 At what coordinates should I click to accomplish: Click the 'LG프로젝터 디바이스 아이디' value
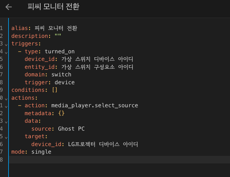point(103,144)
